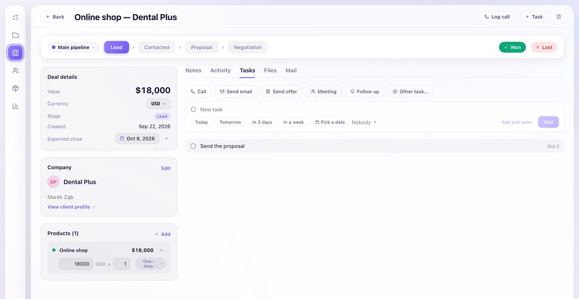Open View client profile link
Screen dimensions: 579x299
coord(71,207)
